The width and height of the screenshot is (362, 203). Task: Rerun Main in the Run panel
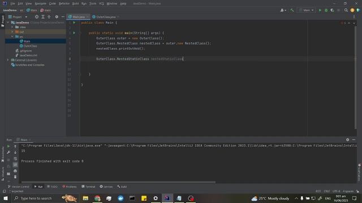[8, 146]
